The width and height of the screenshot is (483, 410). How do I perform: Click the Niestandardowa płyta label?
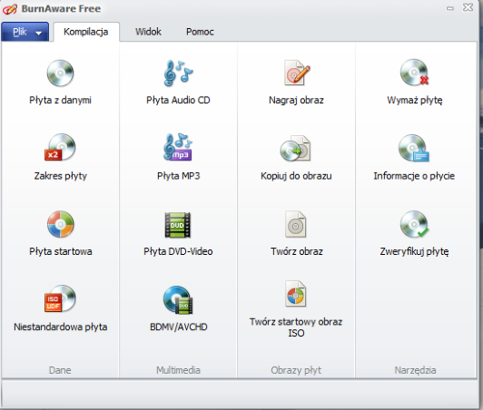pos(60,327)
